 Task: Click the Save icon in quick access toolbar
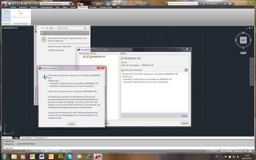click(x=18, y=3)
